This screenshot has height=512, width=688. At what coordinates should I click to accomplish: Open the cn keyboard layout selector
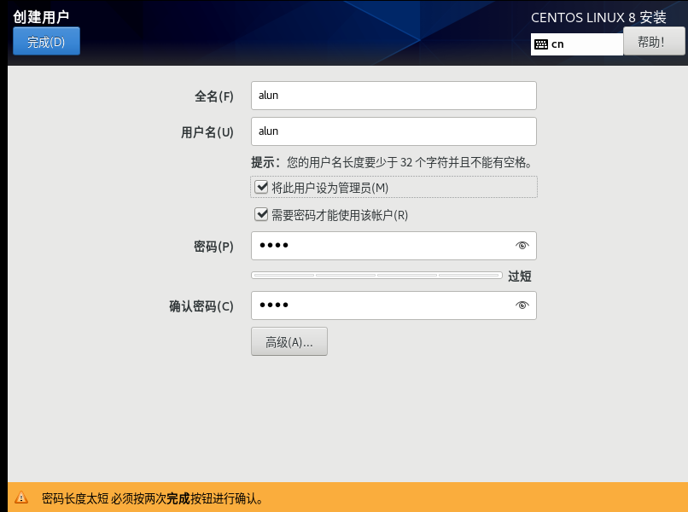[576, 43]
